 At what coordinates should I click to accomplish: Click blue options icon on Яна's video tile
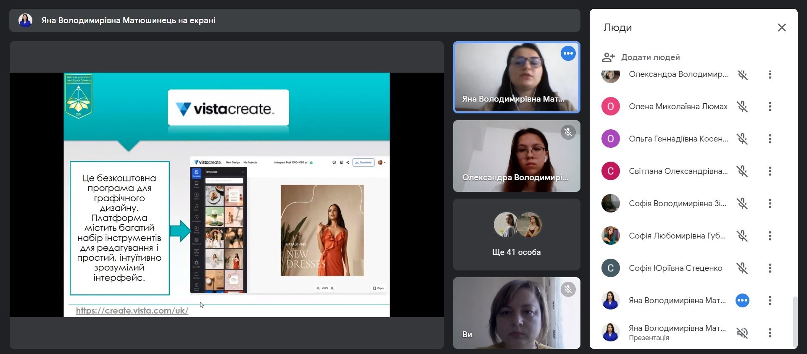568,53
